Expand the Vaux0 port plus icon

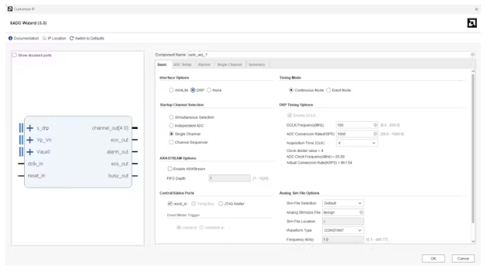30,152
